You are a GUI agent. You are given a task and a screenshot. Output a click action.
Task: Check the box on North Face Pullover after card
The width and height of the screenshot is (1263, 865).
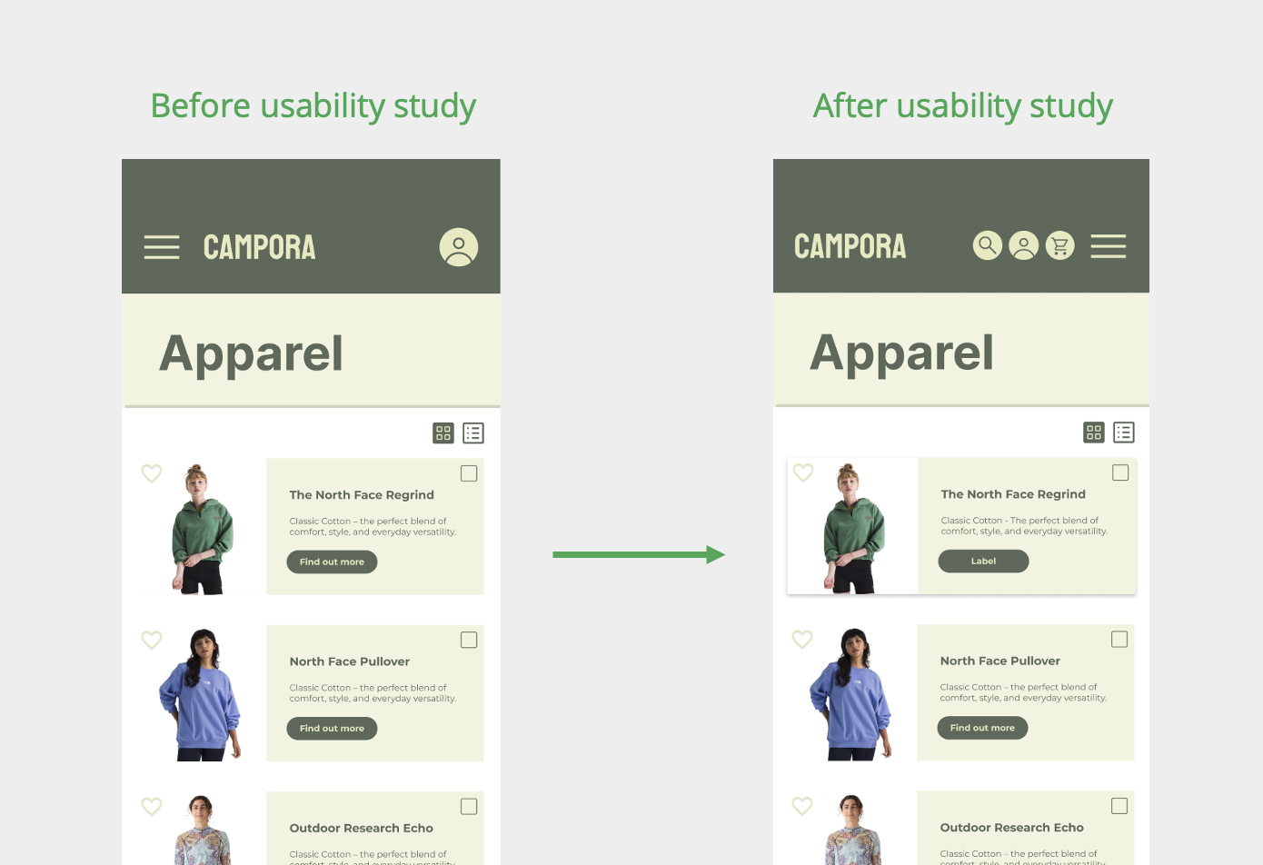1119,640
